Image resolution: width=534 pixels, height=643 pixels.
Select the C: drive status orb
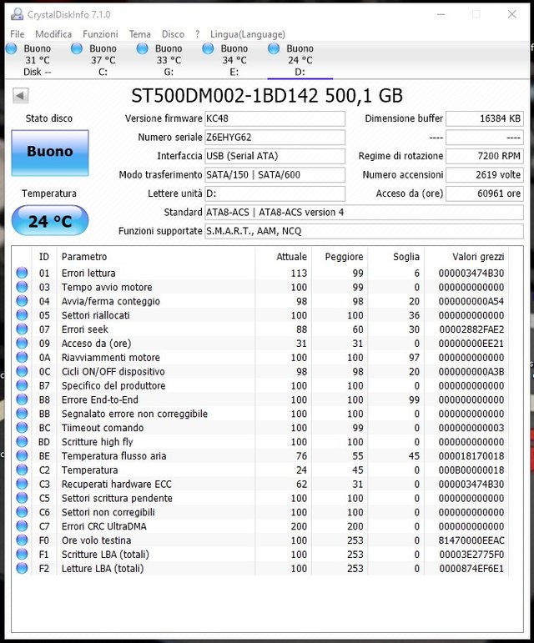pos(76,48)
